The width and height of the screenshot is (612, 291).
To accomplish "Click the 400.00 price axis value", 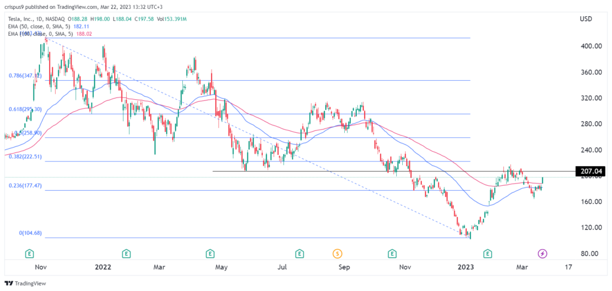I will tap(590, 47).
